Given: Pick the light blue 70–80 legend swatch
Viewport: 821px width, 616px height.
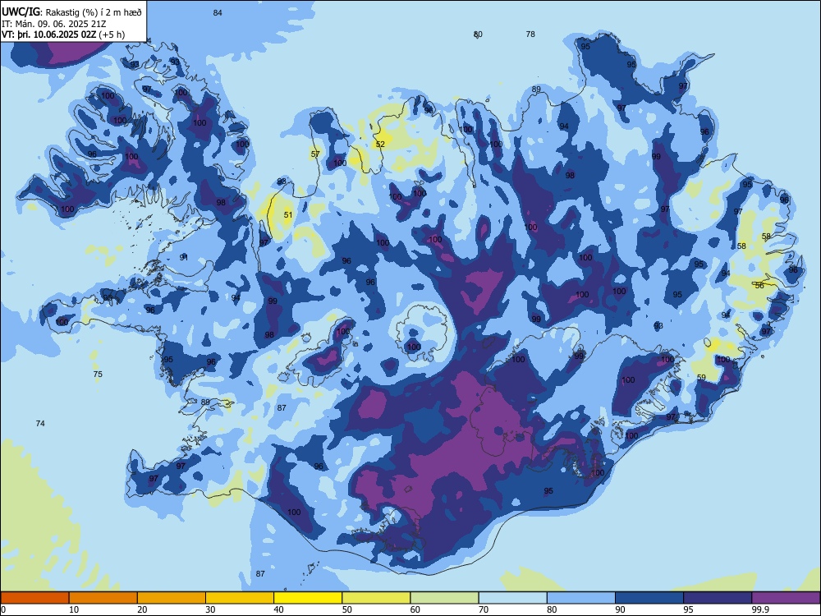Looking at the screenshot, I should click(x=512, y=598).
